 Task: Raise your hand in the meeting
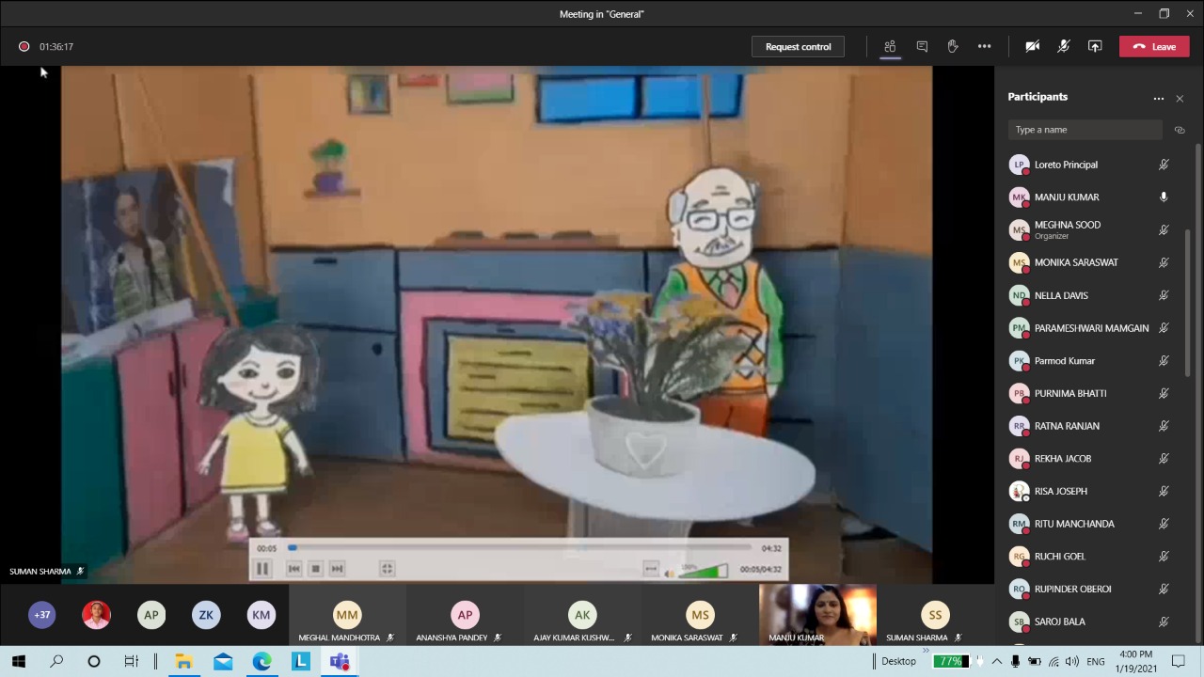pyautogui.click(x=953, y=46)
